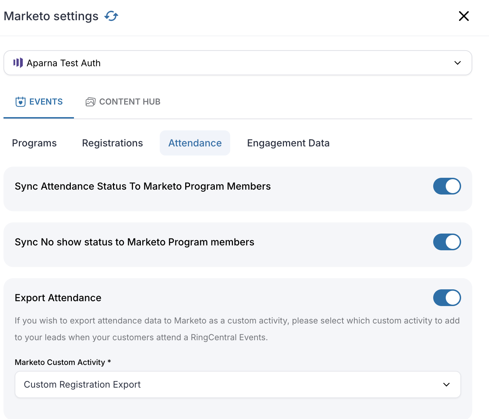Click the image gallery icon for Content Hub
This screenshot has height=419, width=489.
(90, 102)
